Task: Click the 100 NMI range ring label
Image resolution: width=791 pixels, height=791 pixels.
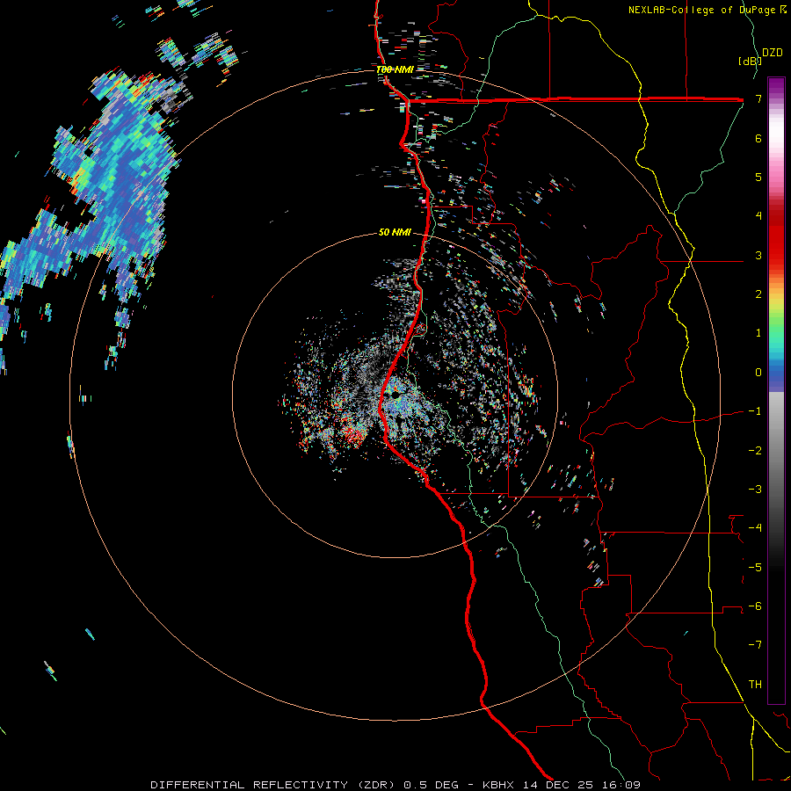Action: click(395, 69)
